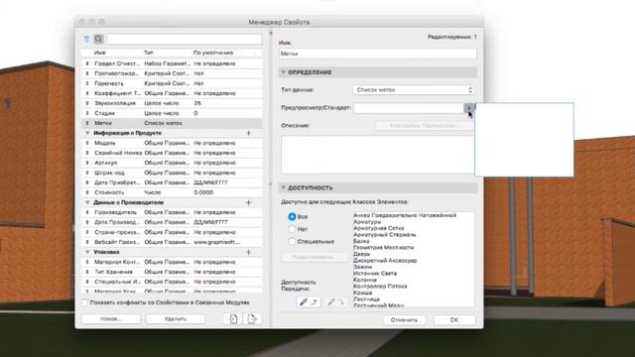Click the Редактировать... button
Viewport: 635px width, 357px height.
click(314, 257)
